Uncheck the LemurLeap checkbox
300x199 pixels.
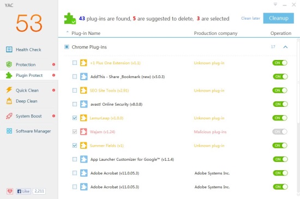tap(75, 118)
